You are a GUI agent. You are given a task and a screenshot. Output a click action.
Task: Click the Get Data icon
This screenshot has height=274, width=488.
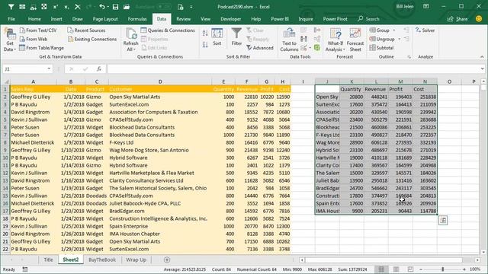(10, 34)
